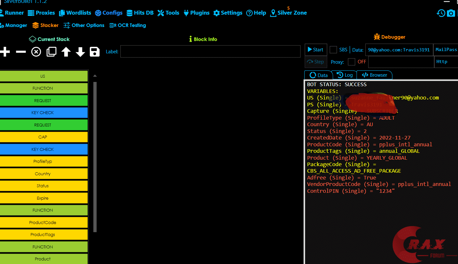Click the debugger Data input field
This screenshot has width=458, height=264.
click(399, 50)
